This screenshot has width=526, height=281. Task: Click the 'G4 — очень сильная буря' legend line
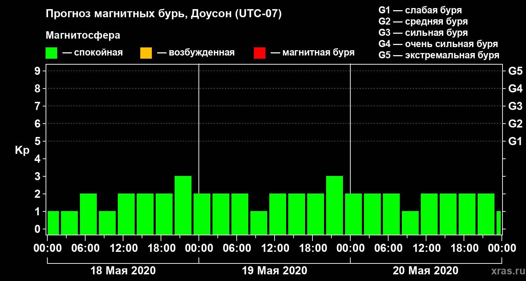point(438,44)
